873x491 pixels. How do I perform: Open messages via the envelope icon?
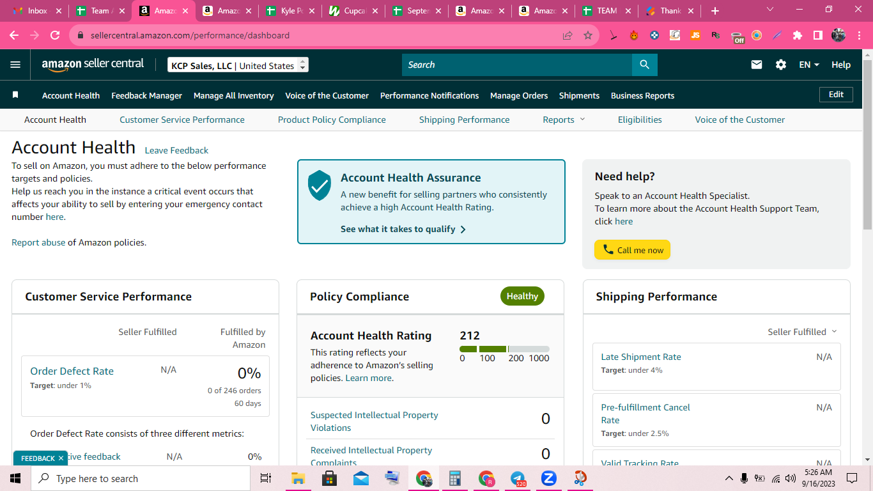[757, 65]
